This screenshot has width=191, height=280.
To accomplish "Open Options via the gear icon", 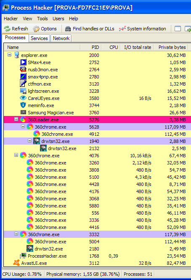I will tap(36, 29).
